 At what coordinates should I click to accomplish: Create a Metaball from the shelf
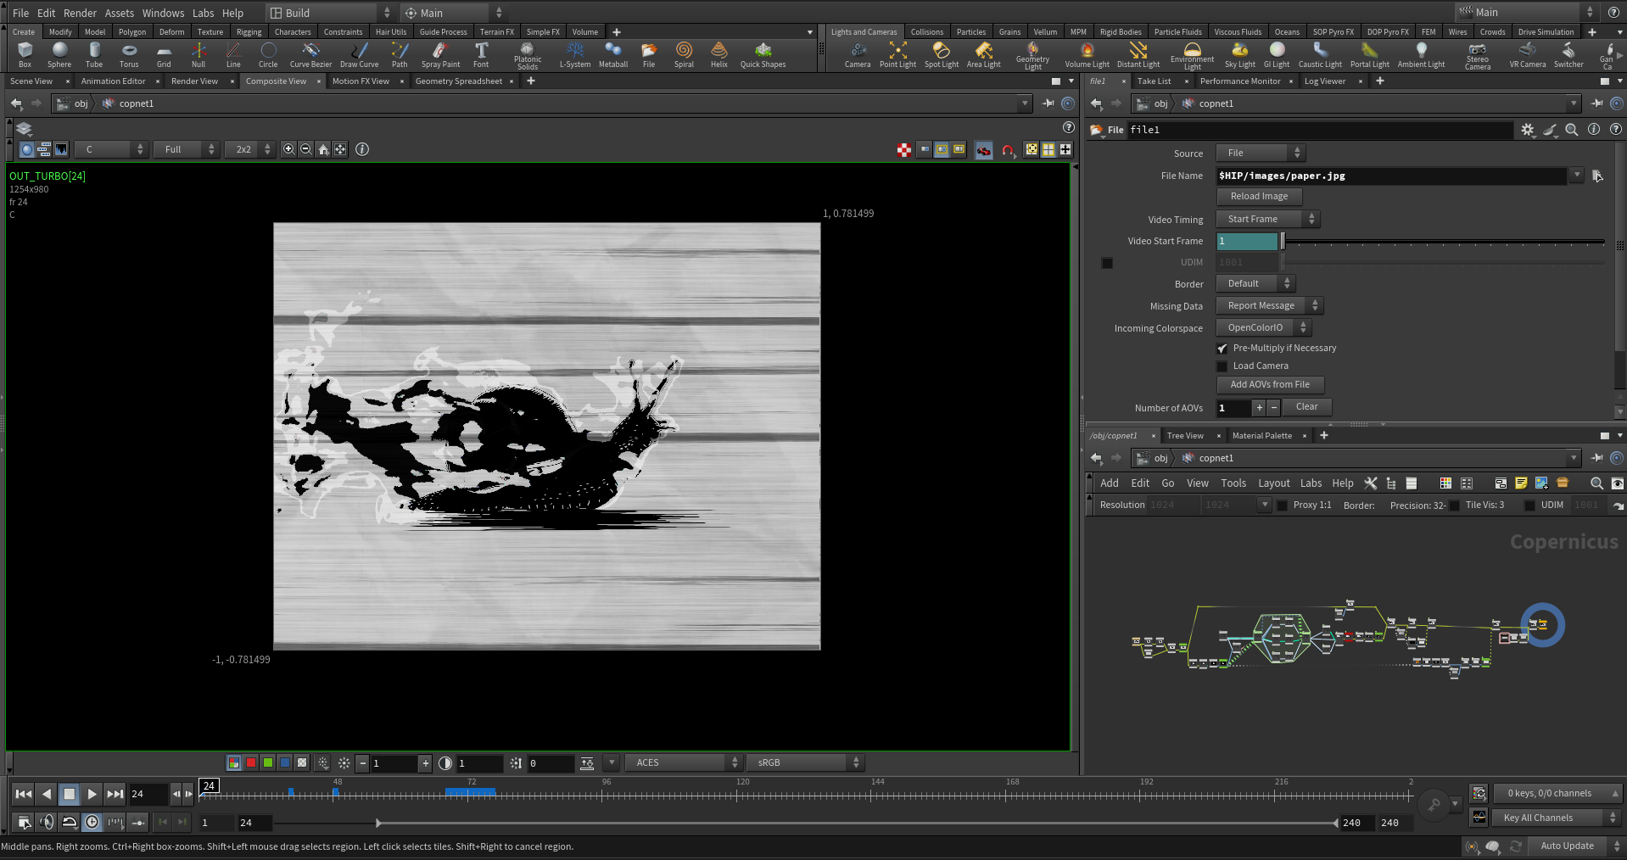[613, 55]
